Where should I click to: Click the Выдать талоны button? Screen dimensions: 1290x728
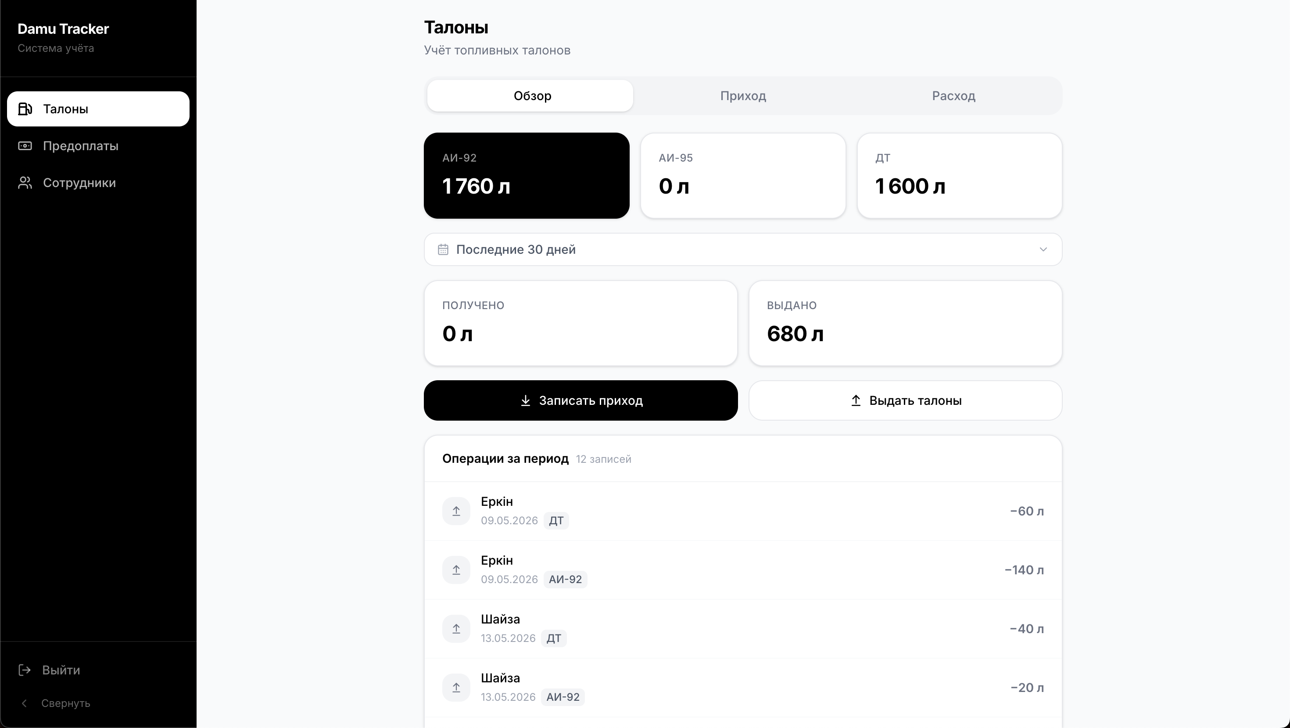(x=905, y=400)
